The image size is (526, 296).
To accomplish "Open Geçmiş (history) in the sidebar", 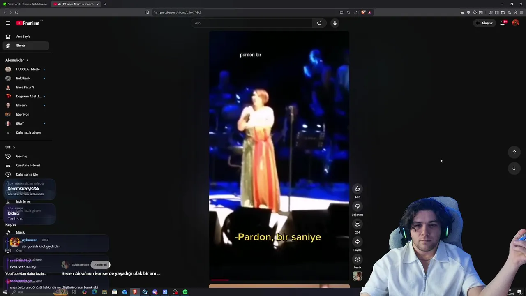I will pos(26,156).
